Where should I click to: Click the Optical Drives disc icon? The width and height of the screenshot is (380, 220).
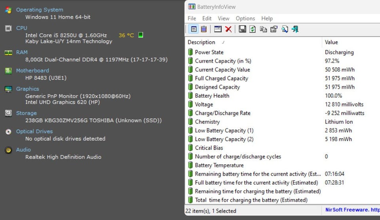pyautogui.click(x=8, y=132)
